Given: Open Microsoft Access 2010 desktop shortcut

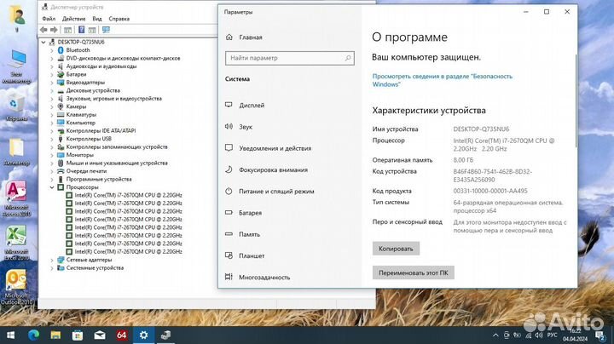Looking at the screenshot, I should 16,198.
